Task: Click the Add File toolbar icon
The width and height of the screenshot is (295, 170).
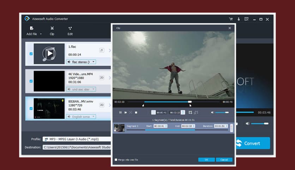Action: click(x=32, y=28)
